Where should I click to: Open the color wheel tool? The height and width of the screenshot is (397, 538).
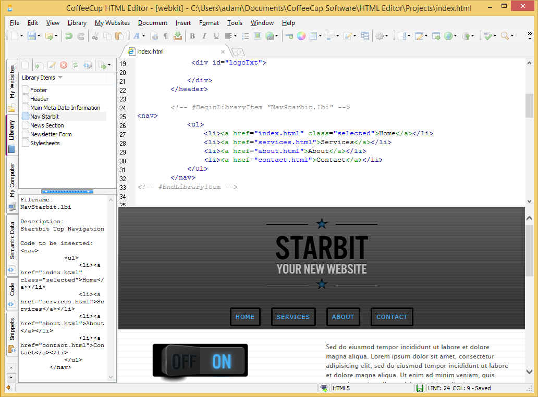(x=302, y=36)
